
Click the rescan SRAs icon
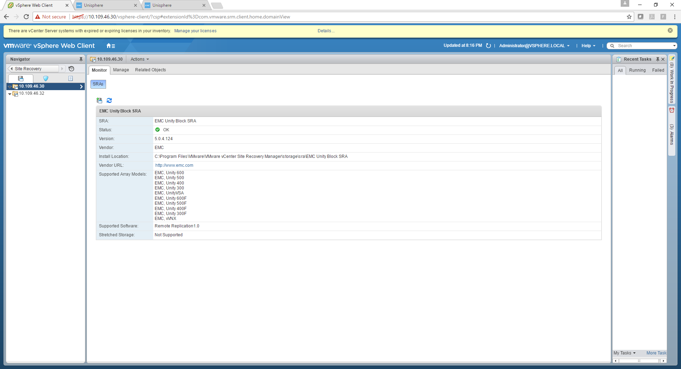tap(99, 101)
